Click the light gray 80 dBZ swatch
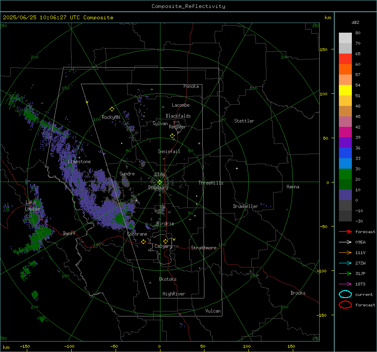 345,38
